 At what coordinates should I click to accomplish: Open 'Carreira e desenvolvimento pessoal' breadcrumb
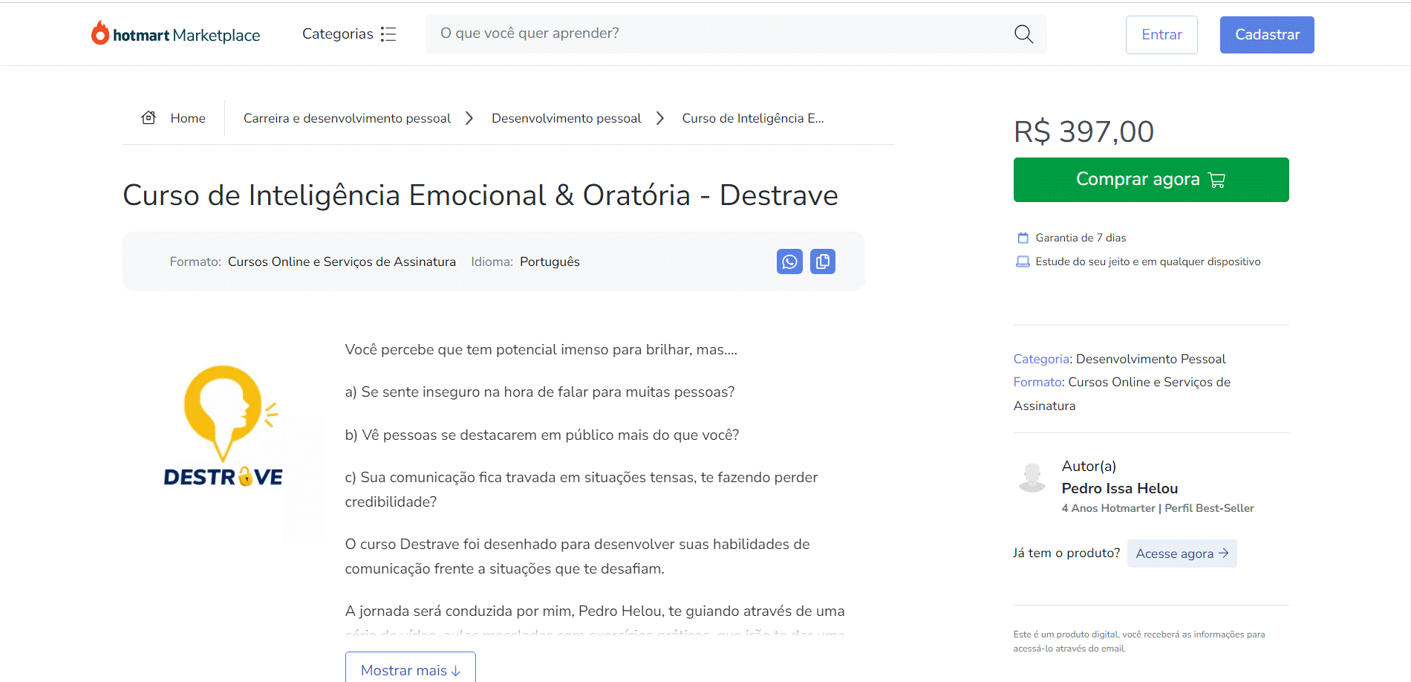click(x=347, y=118)
